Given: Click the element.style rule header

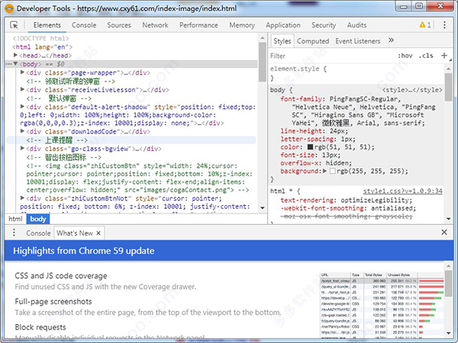Looking at the screenshot, I should pyautogui.click(x=298, y=69).
